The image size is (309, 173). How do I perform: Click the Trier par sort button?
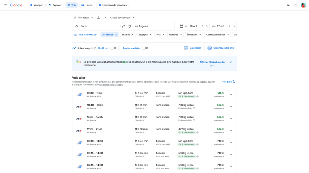228,82
